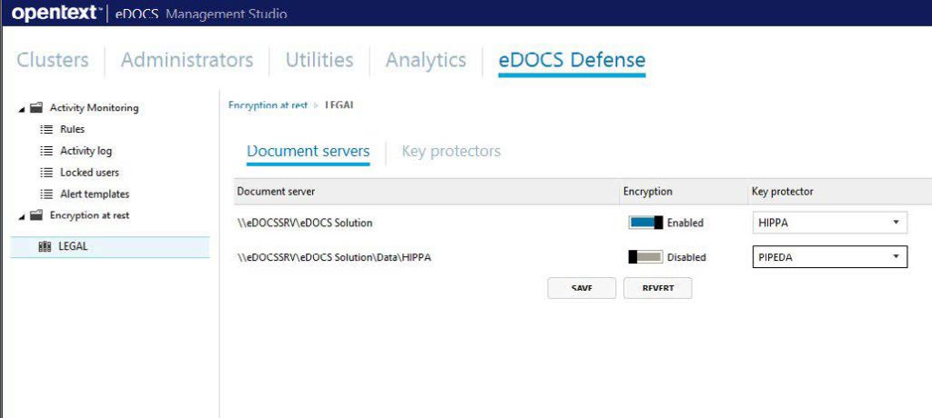The width and height of the screenshot is (932, 418).
Task: Open Locked users in the sidebar
Action: tap(89, 173)
